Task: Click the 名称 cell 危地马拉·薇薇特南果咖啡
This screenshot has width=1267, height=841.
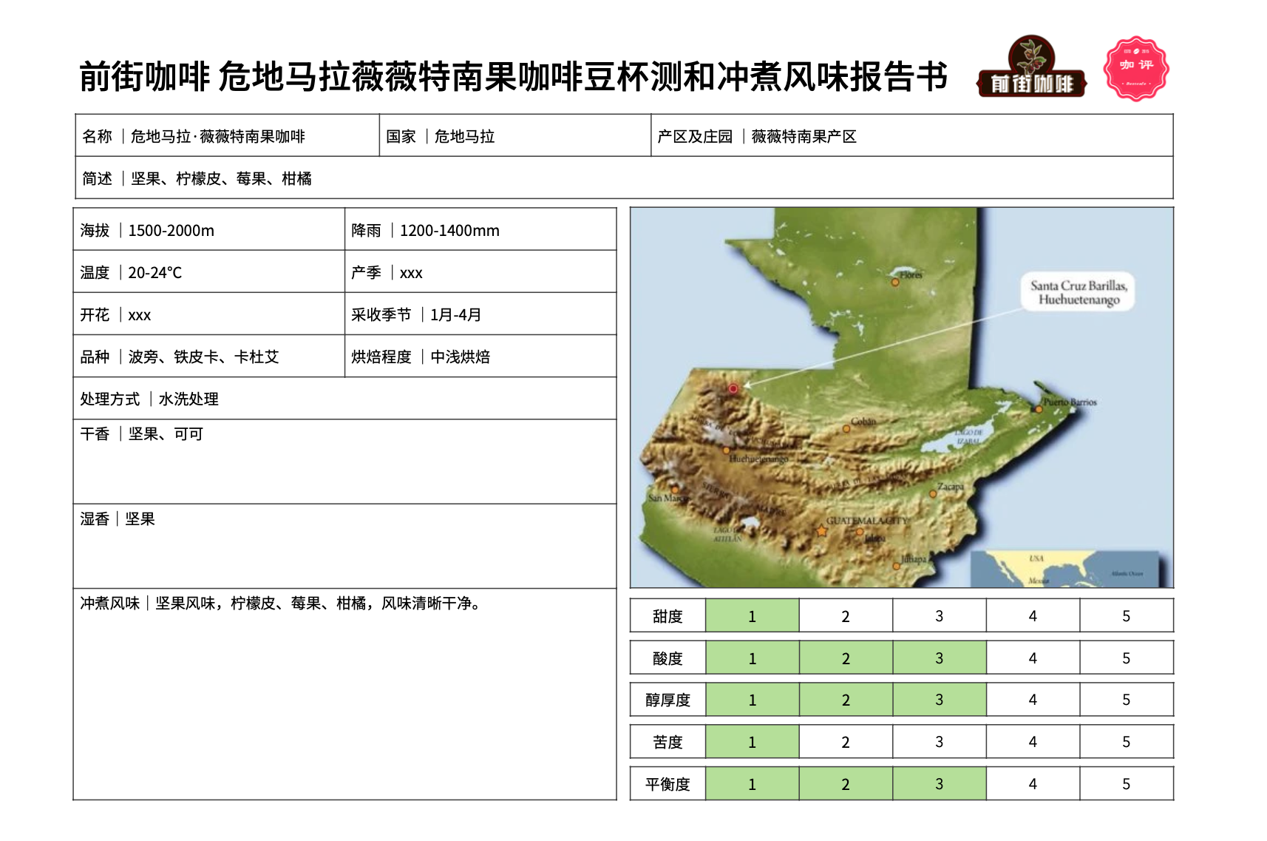Action: [x=227, y=135]
